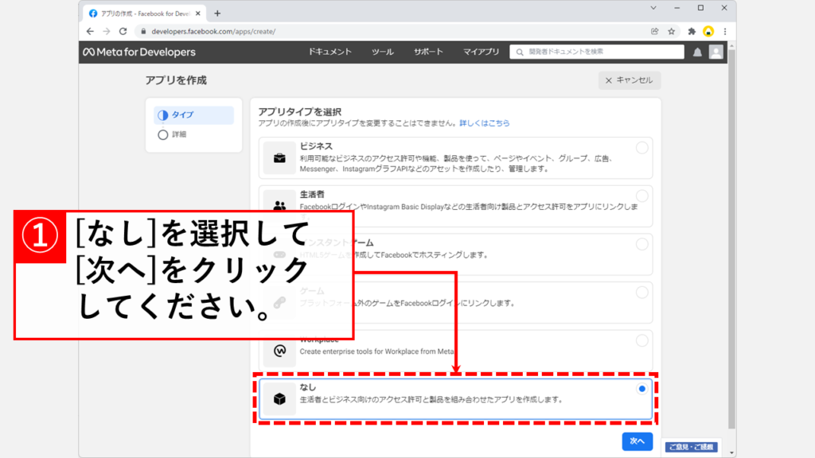Open the browser extensions puzzle icon

pyautogui.click(x=692, y=31)
